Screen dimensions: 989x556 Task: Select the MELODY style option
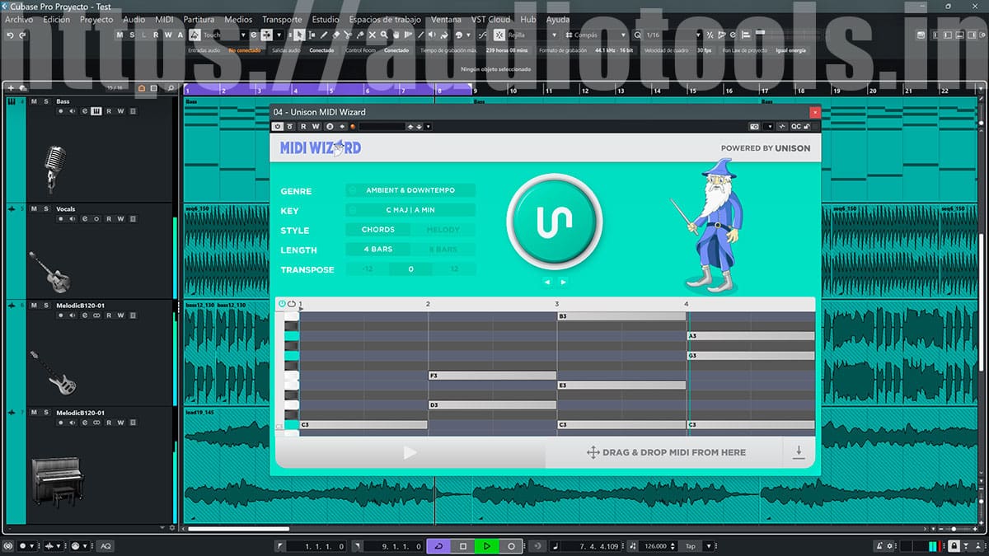click(443, 230)
